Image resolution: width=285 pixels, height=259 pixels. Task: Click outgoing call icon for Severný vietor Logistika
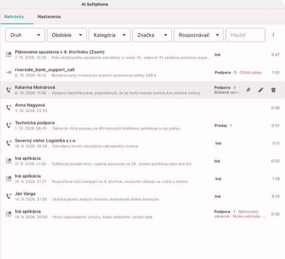pos(9,143)
